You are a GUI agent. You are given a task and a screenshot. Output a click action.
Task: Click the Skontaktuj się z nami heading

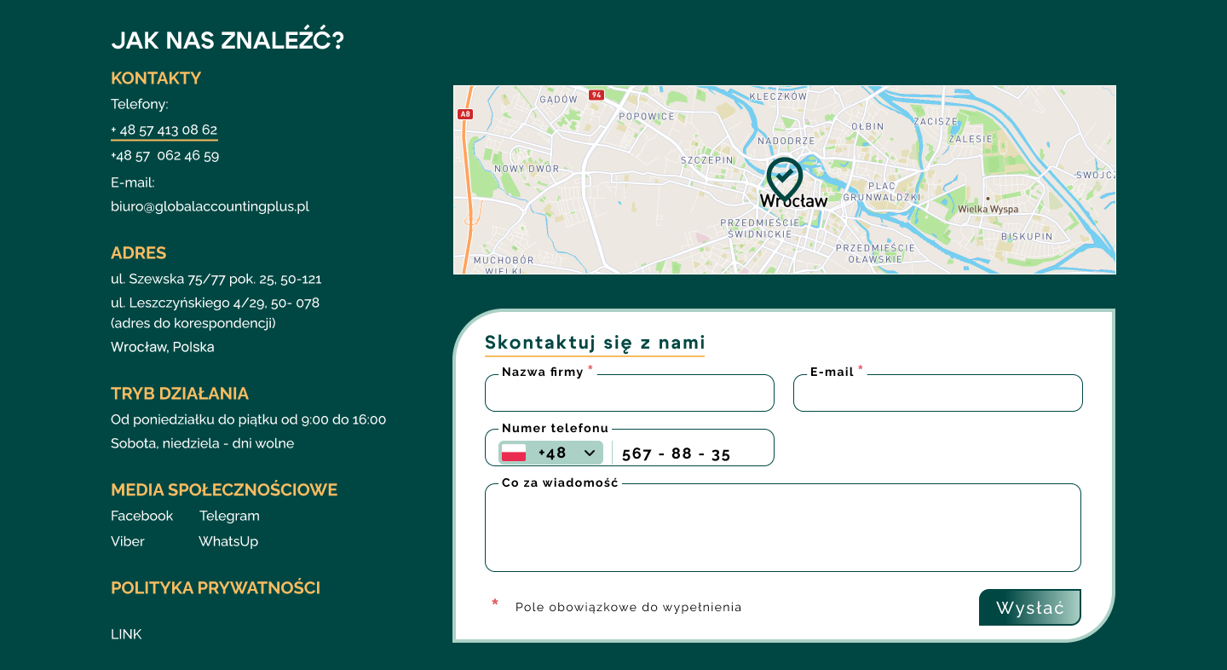tap(595, 343)
